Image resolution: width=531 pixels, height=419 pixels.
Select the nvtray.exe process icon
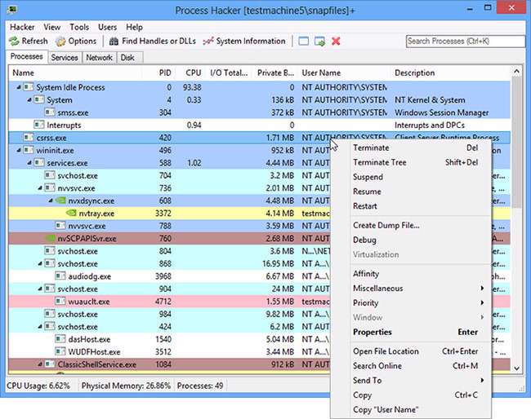click(x=71, y=213)
